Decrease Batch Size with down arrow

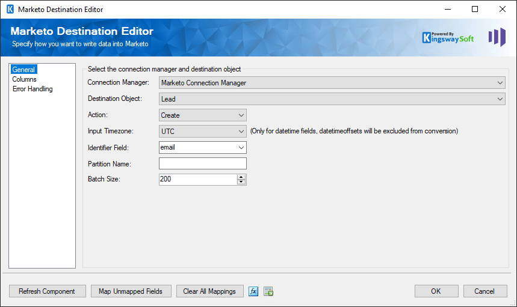tap(241, 182)
